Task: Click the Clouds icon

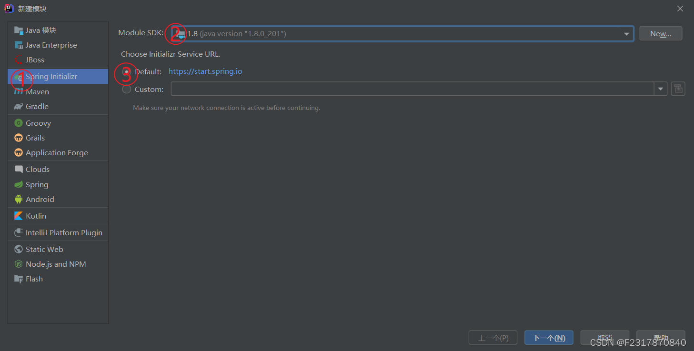Action: point(19,169)
